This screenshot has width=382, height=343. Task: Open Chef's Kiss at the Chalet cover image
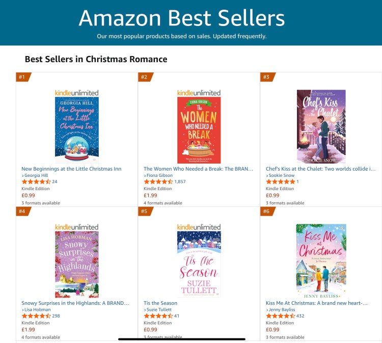pyautogui.click(x=321, y=126)
